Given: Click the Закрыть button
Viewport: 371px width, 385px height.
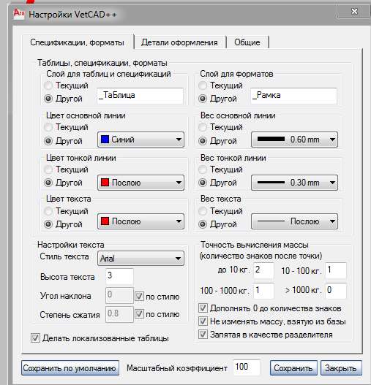Looking at the screenshot, I should [341, 367].
